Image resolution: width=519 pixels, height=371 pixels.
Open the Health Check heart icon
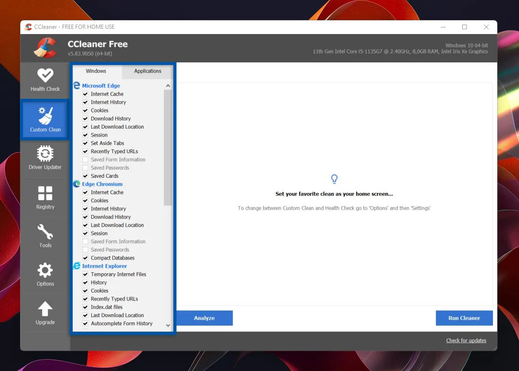tap(45, 76)
